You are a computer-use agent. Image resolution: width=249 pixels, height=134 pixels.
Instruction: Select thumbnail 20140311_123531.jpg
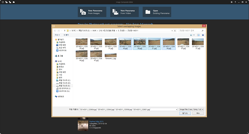tap(111, 44)
